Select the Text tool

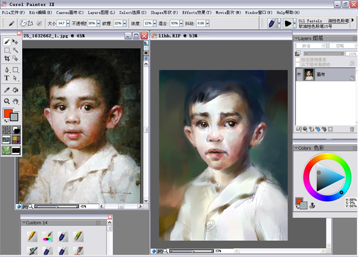click(7, 78)
